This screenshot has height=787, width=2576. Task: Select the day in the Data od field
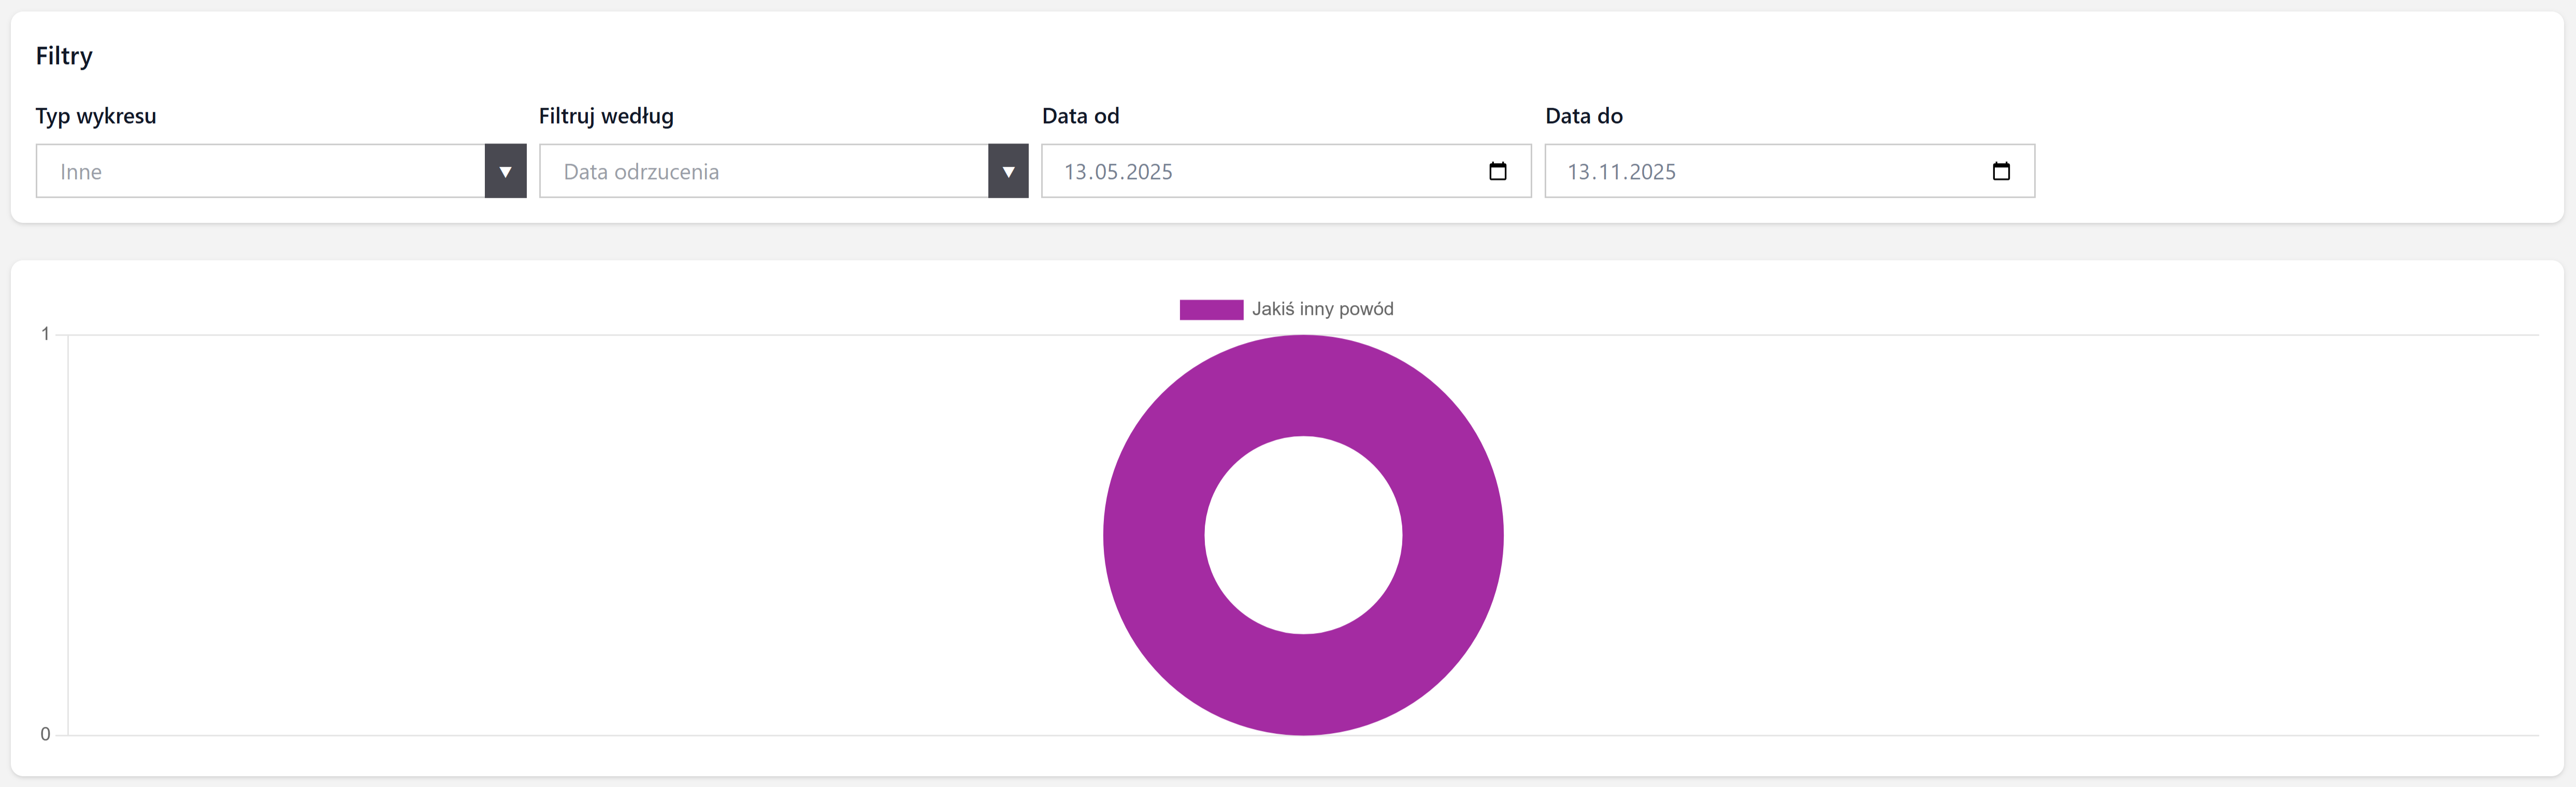[x=1075, y=172]
